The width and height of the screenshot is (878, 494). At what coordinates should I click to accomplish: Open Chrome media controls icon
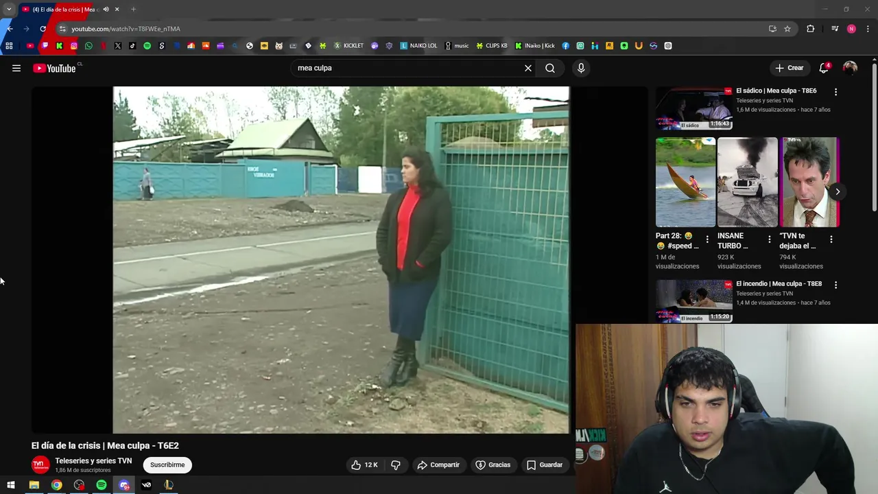click(835, 29)
